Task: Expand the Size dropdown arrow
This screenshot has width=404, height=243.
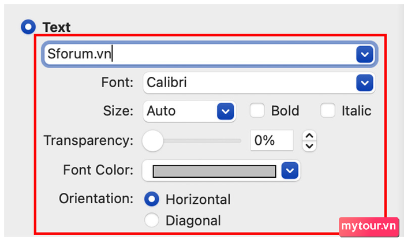Action: [226, 111]
